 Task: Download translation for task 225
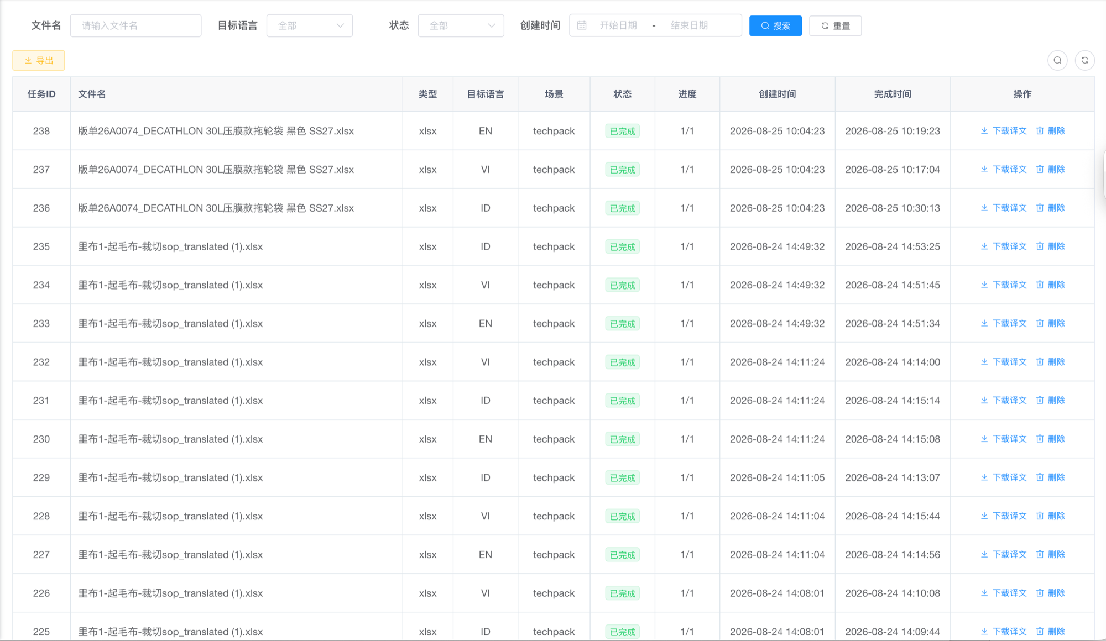pyautogui.click(x=1003, y=632)
